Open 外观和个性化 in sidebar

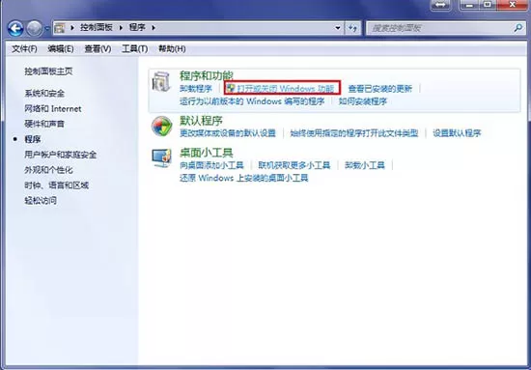pyautogui.click(x=48, y=170)
